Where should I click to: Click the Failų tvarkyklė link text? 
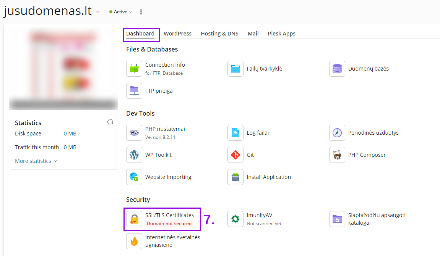tap(264, 69)
